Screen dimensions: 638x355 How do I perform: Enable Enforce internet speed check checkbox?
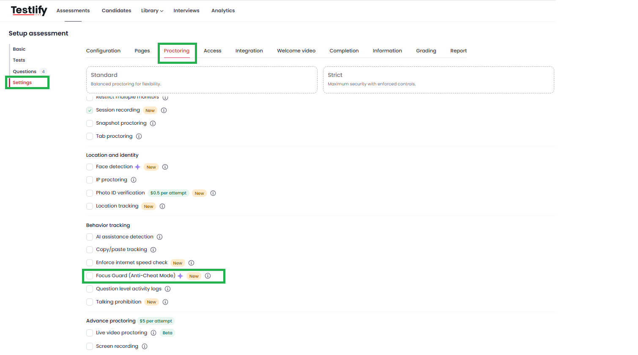coord(90,263)
